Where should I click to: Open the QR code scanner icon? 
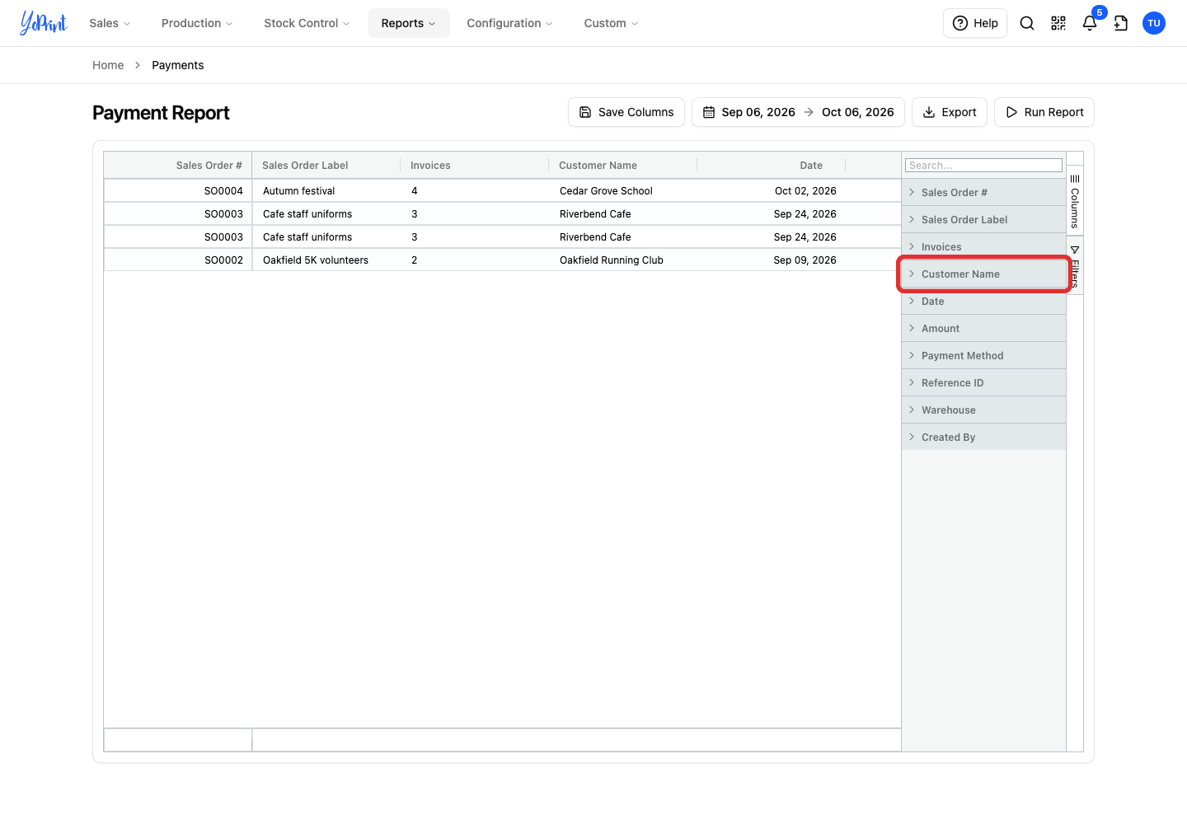pos(1058,23)
